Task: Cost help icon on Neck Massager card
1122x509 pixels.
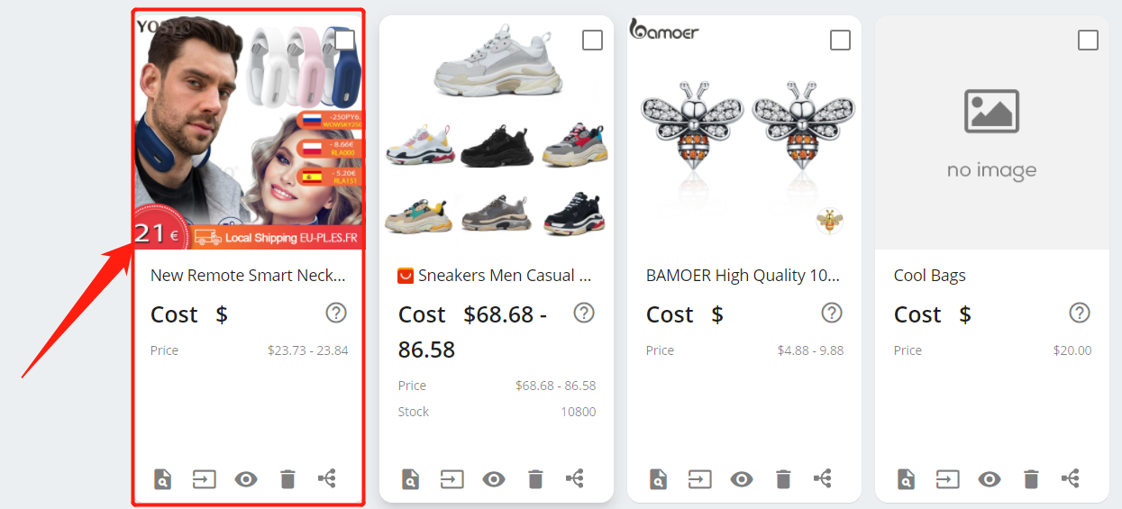Action: click(336, 313)
